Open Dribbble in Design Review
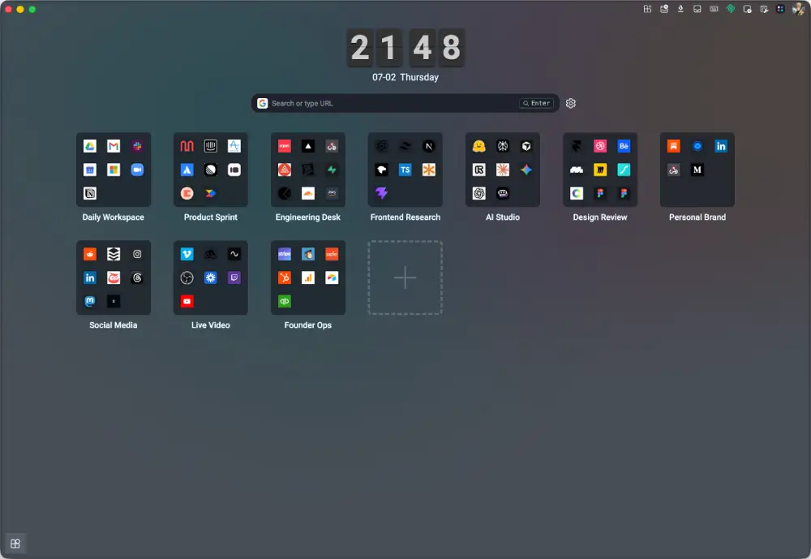The height and width of the screenshot is (559, 811). 600,146
